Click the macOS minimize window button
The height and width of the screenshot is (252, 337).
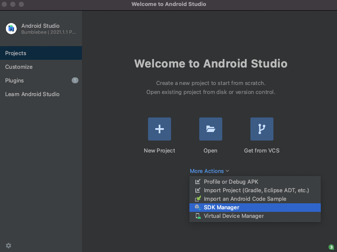coord(13,4)
